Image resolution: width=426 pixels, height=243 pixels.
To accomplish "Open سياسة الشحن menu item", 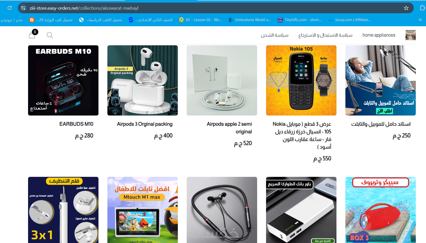I will coord(275,35).
